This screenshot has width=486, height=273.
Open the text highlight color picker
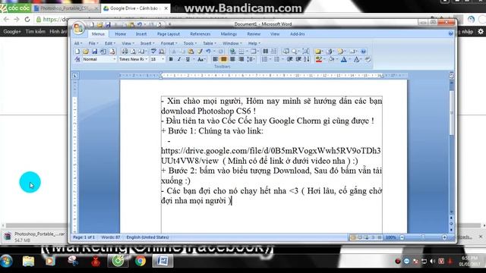[320, 59]
